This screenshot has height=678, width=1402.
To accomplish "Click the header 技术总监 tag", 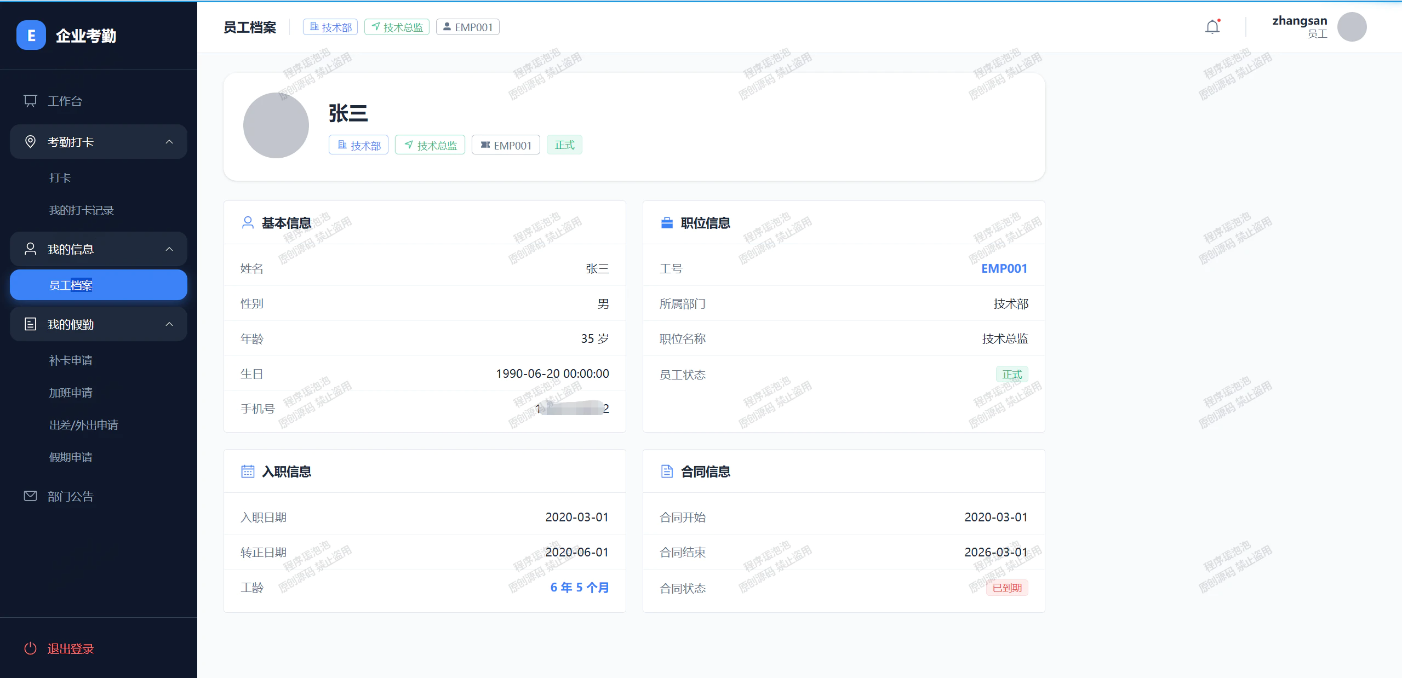I will pos(397,27).
